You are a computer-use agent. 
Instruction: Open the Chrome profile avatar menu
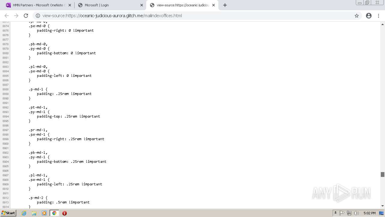(369, 16)
